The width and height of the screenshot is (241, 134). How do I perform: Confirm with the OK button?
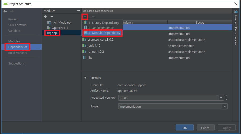pos(185,128)
